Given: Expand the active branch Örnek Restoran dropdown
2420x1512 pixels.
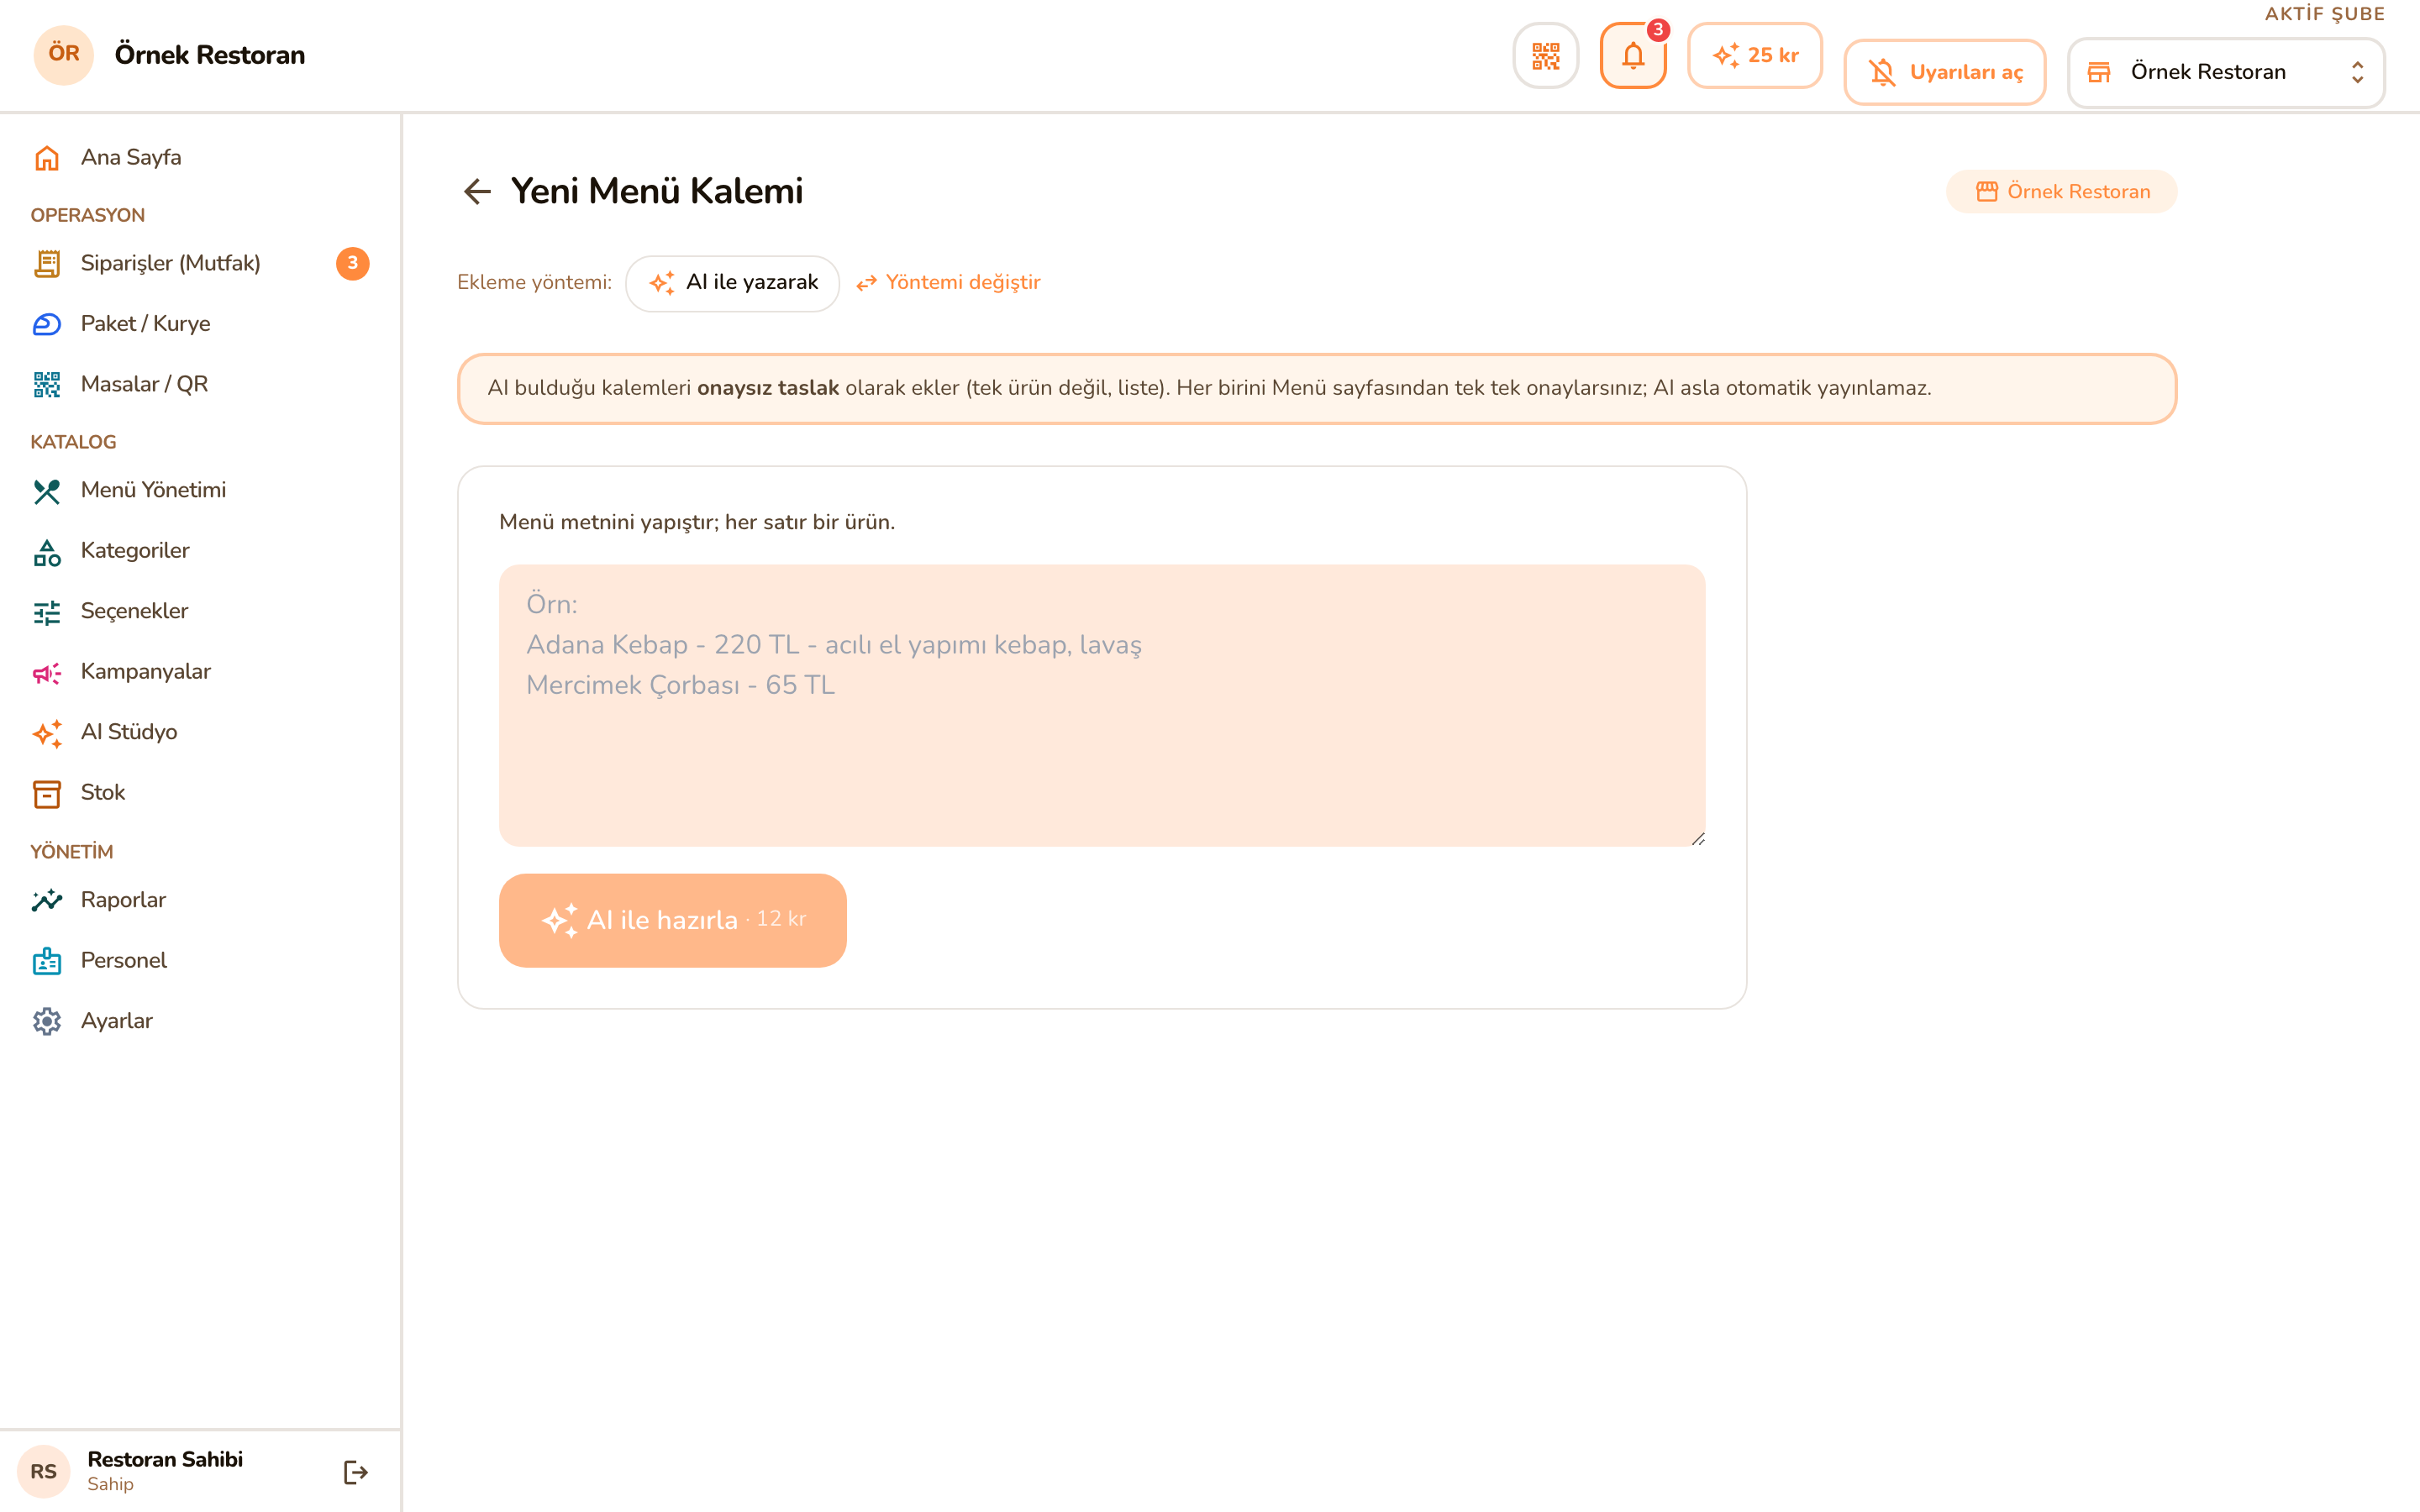Looking at the screenshot, I should pos(2226,72).
